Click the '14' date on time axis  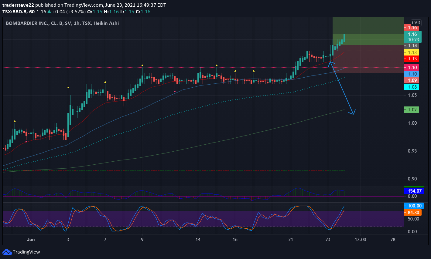tap(198, 240)
